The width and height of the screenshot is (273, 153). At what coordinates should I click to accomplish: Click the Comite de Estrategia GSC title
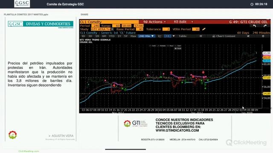[65, 4]
